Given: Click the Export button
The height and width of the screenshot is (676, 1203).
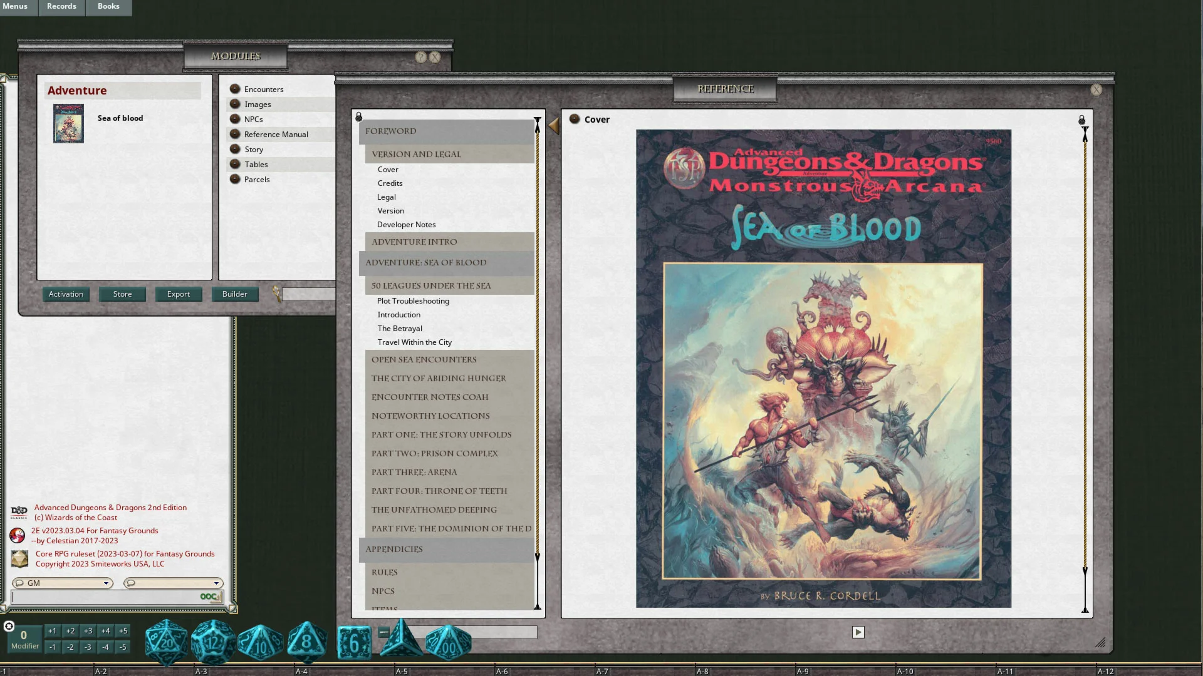Looking at the screenshot, I should pyautogui.click(x=179, y=294).
